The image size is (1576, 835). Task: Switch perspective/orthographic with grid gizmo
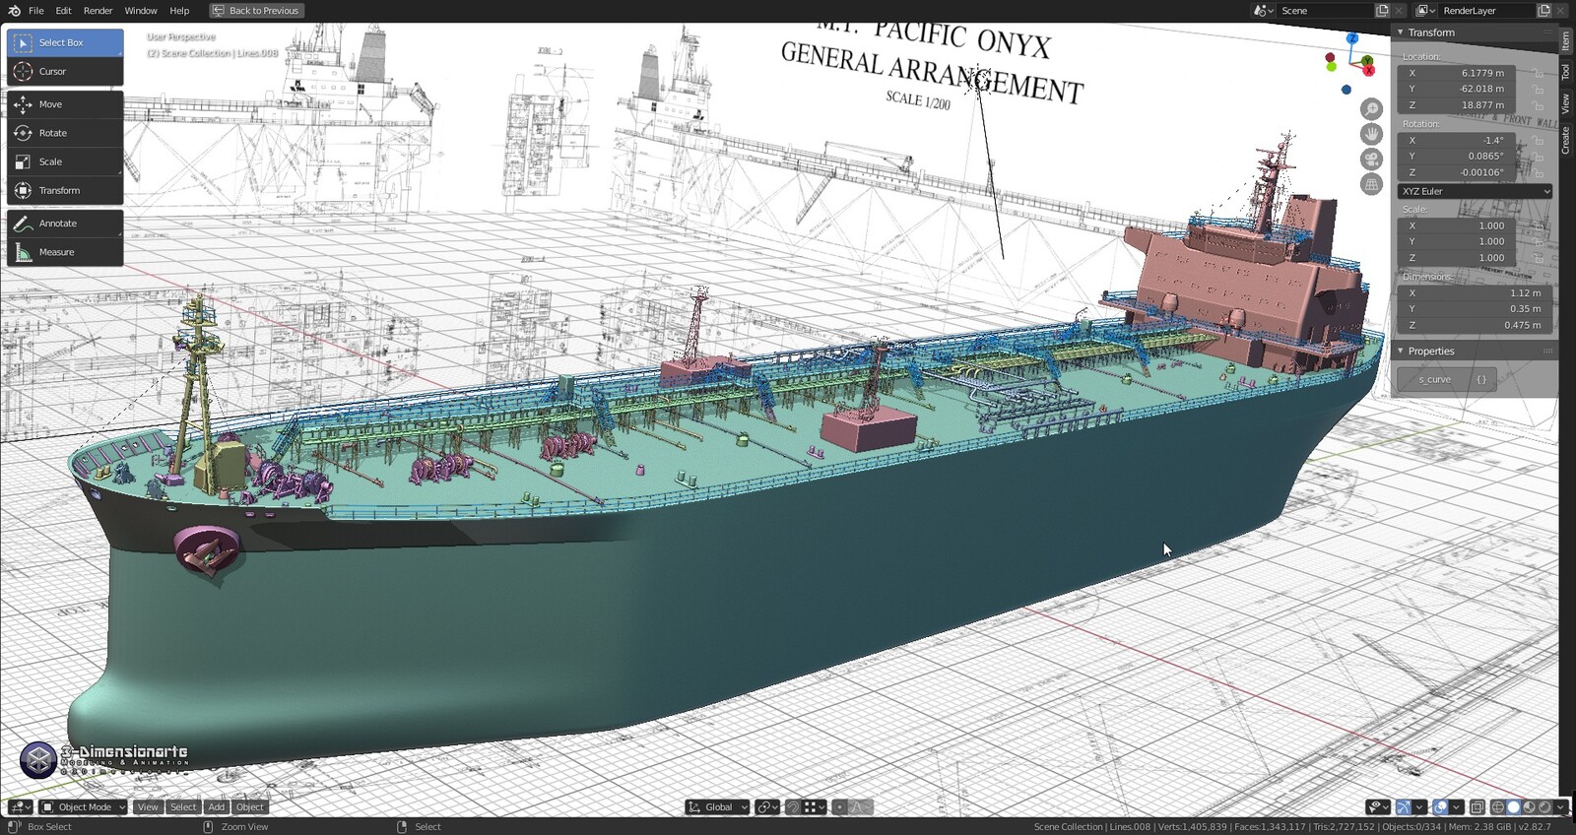tap(1371, 184)
